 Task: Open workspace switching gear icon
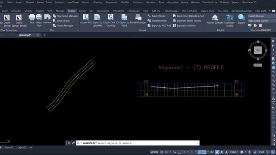(242, 152)
